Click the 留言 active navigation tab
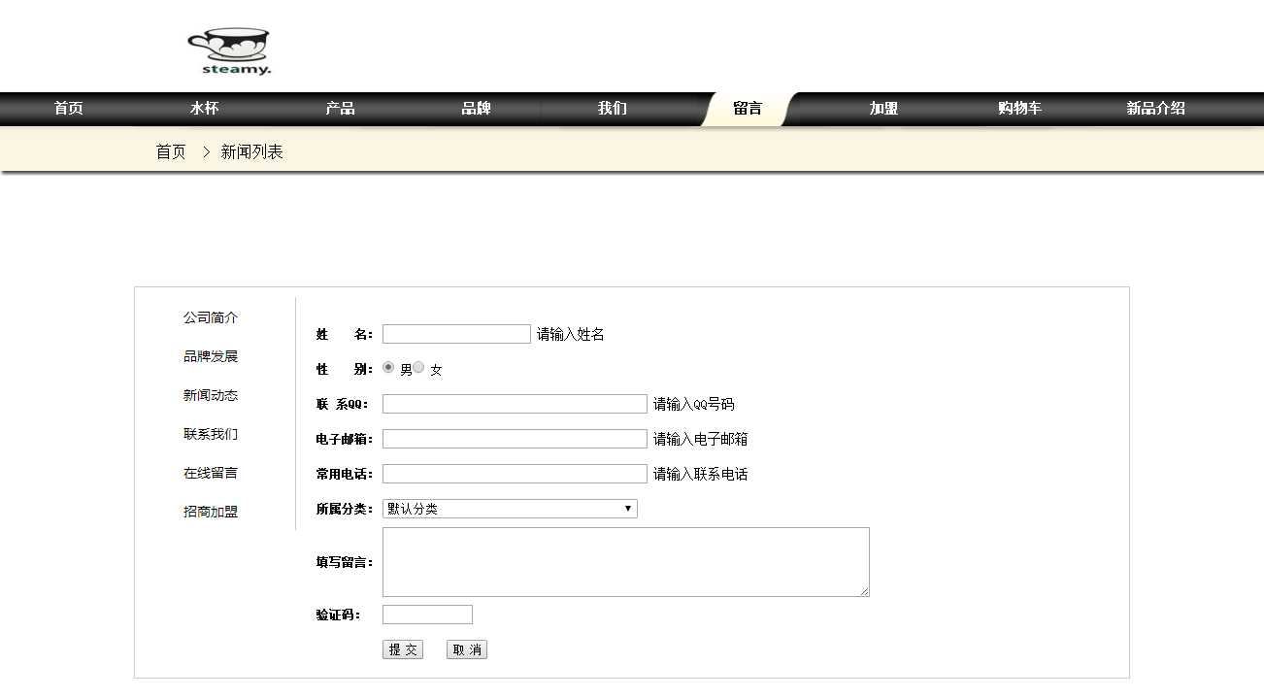This screenshot has width=1264, height=698. click(748, 109)
